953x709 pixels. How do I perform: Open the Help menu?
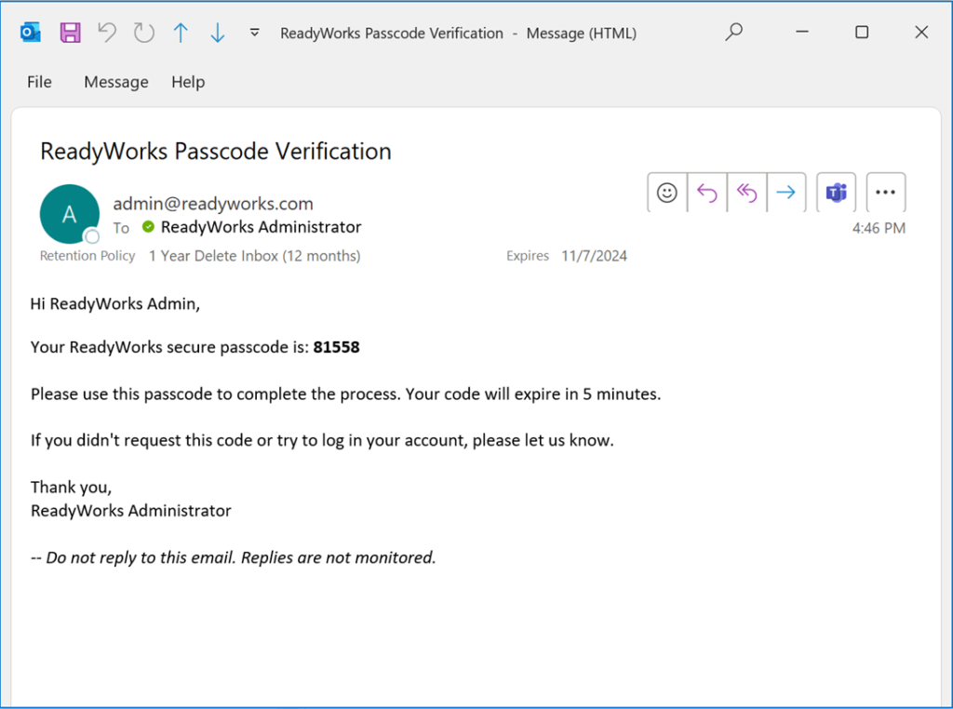click(188, 82)
